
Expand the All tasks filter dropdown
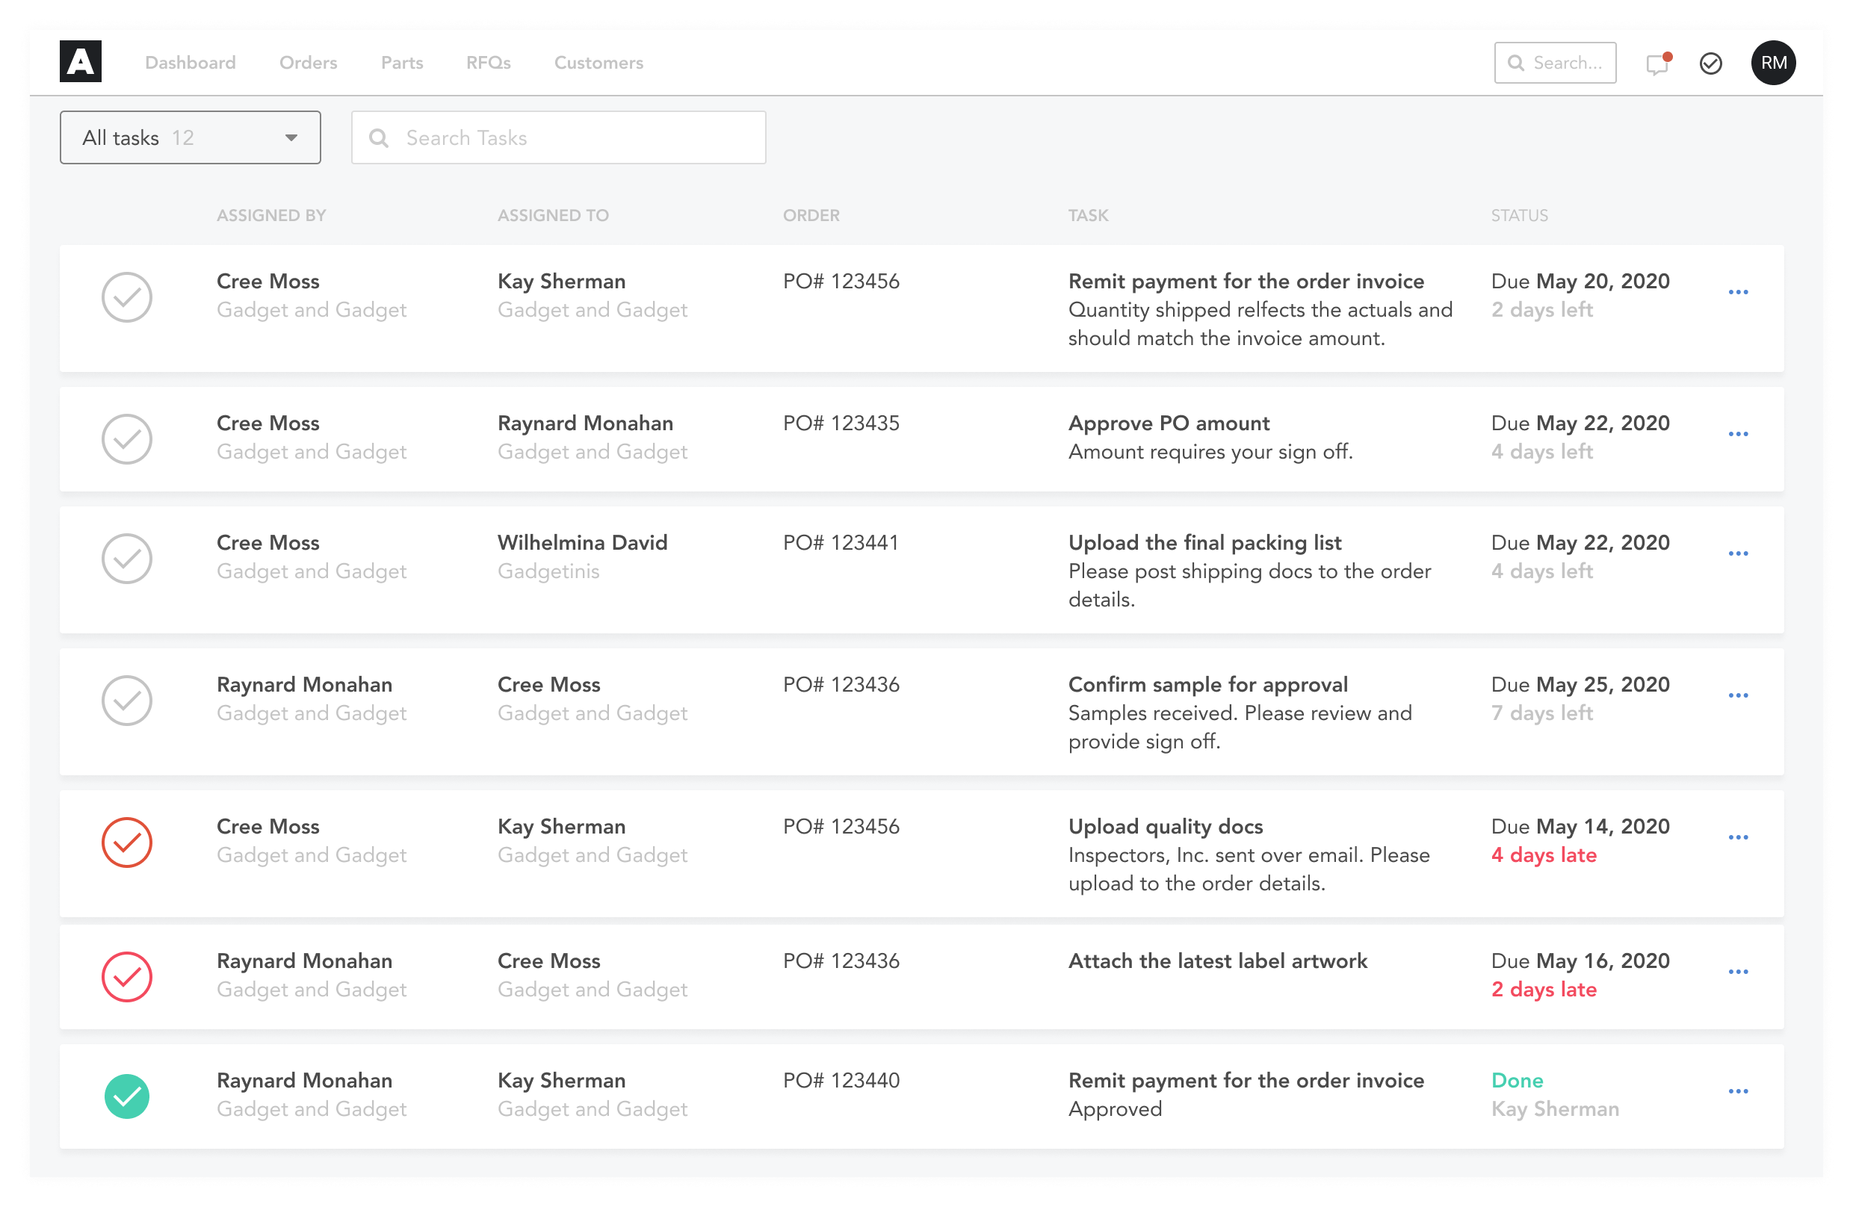[190, 137]
